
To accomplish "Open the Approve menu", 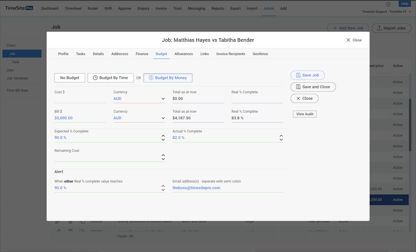I will pyautogui.click(x=124, y=8).
